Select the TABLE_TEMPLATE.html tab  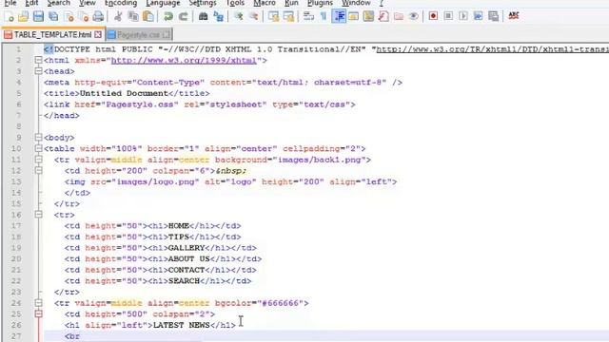52,35
